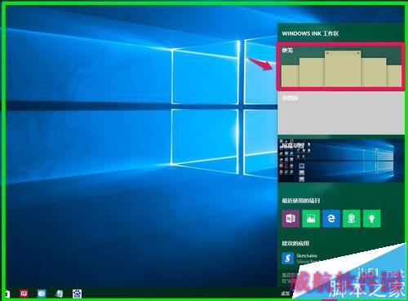Click the red taskbar application icon
This screenshot has width=408, height=301.
pos(24,294)
